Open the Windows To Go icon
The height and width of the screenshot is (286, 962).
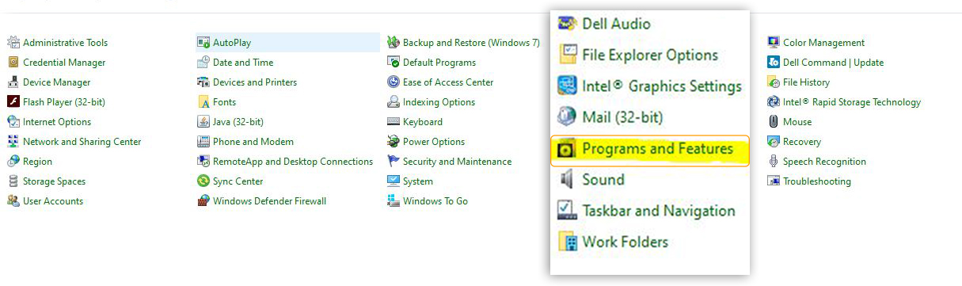pyautogui.click(x=394, y=201)
